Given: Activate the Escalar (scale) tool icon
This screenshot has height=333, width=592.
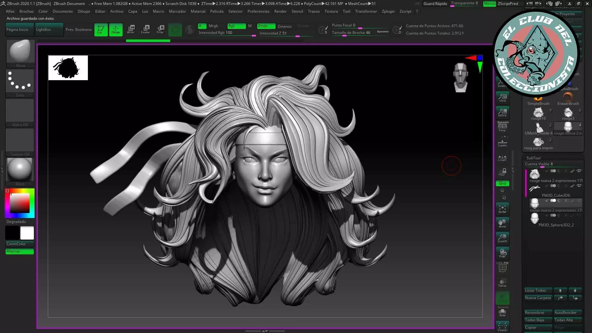Looking at the screenshot, I should coord(146,29).
